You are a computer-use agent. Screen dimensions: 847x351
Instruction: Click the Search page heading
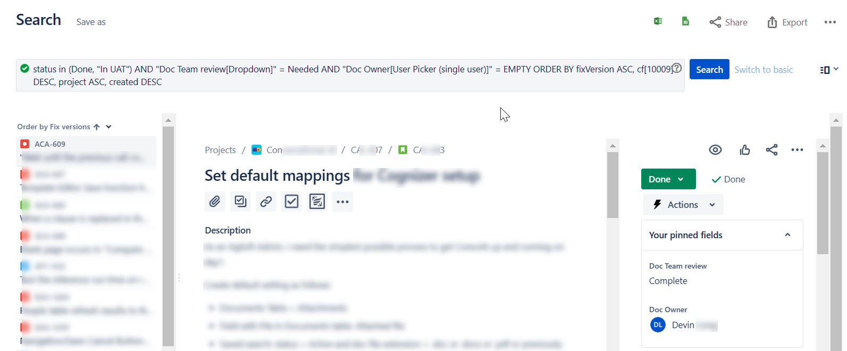[38, 20]
